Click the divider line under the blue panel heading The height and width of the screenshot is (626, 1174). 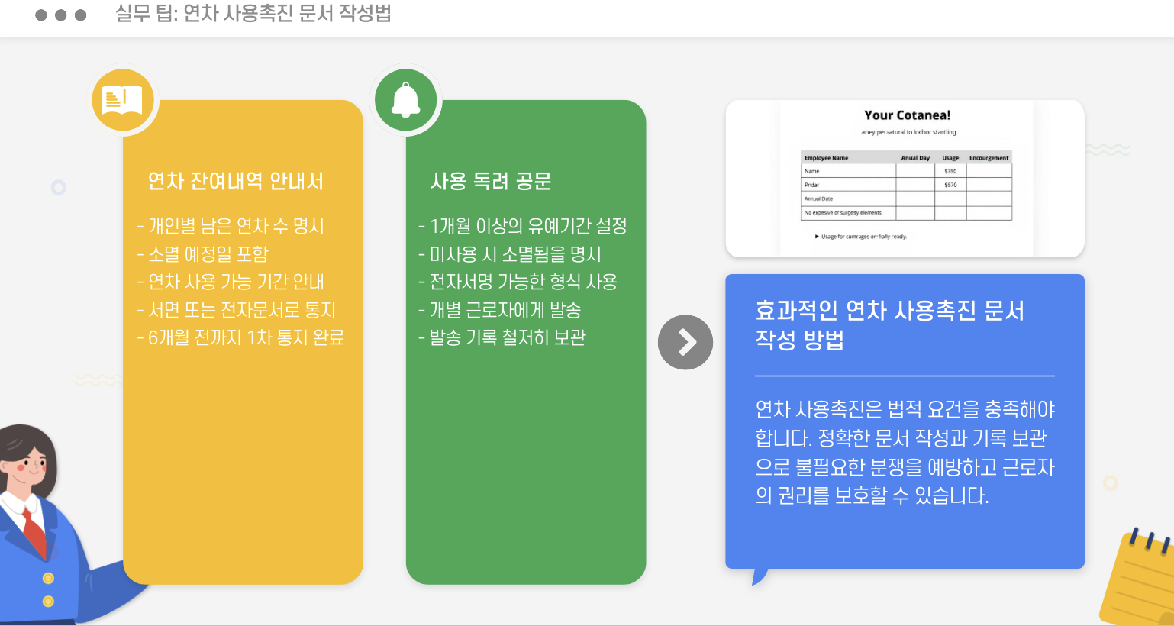click(x=905, y=374)
